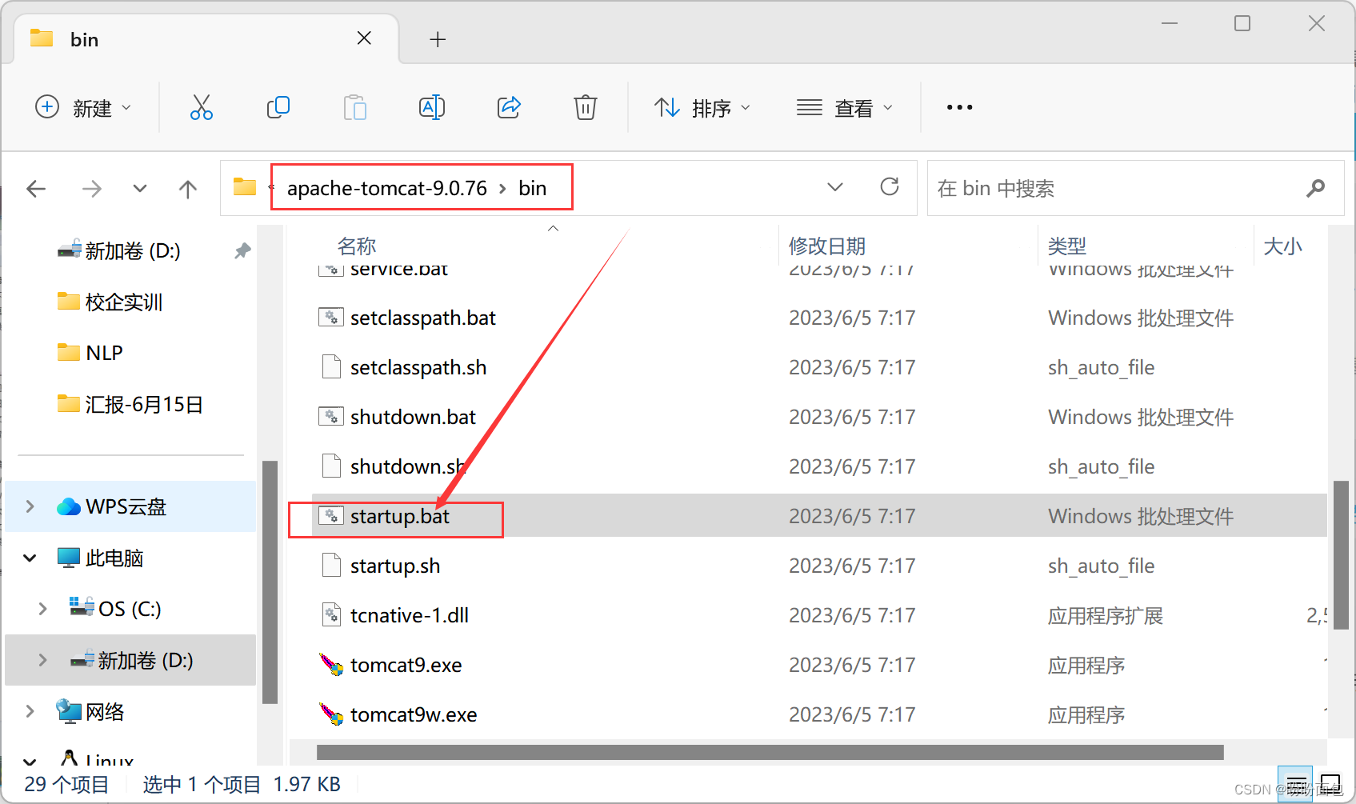
Task: Select tomcat9w.exe file
Action: click(414, 714)
